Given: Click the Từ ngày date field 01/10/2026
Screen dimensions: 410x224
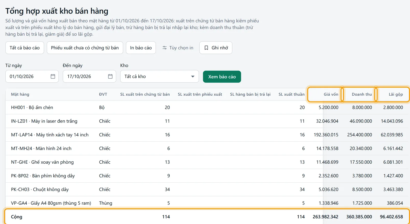Looking at the screenshot, I should click(32, 76).
